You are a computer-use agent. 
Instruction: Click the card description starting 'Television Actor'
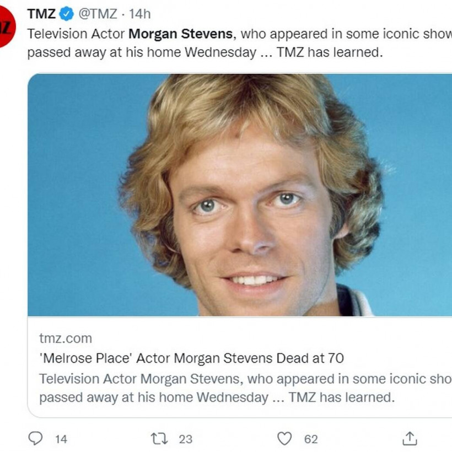[243, 379]
